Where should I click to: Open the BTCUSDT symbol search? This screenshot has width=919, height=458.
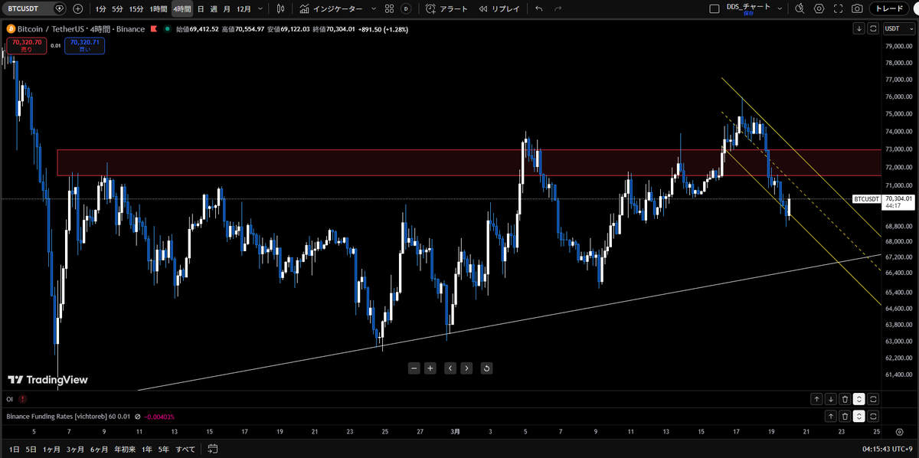point(34,9)
